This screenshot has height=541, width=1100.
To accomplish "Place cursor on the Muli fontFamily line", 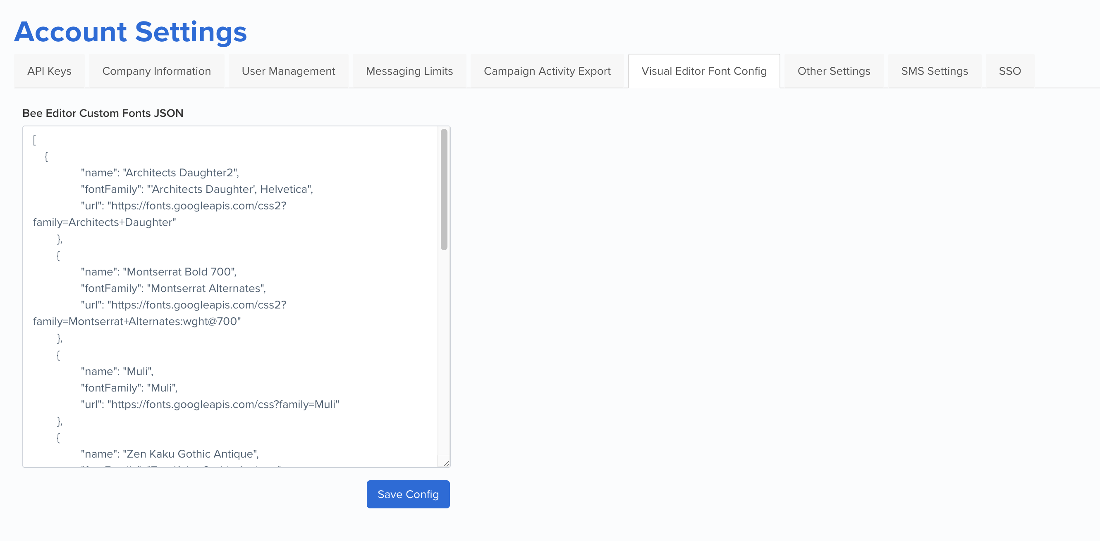I will [128, 387].
